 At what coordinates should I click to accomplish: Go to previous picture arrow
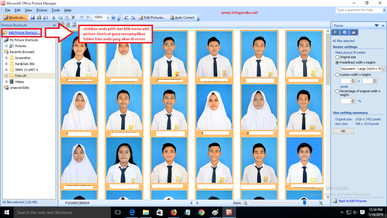pos(191,203)
